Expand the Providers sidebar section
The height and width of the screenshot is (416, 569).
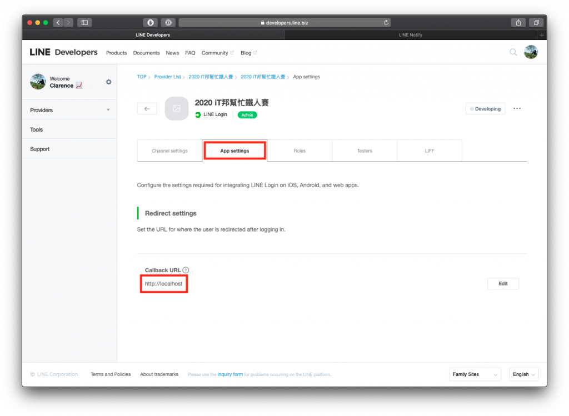[69, 110]
